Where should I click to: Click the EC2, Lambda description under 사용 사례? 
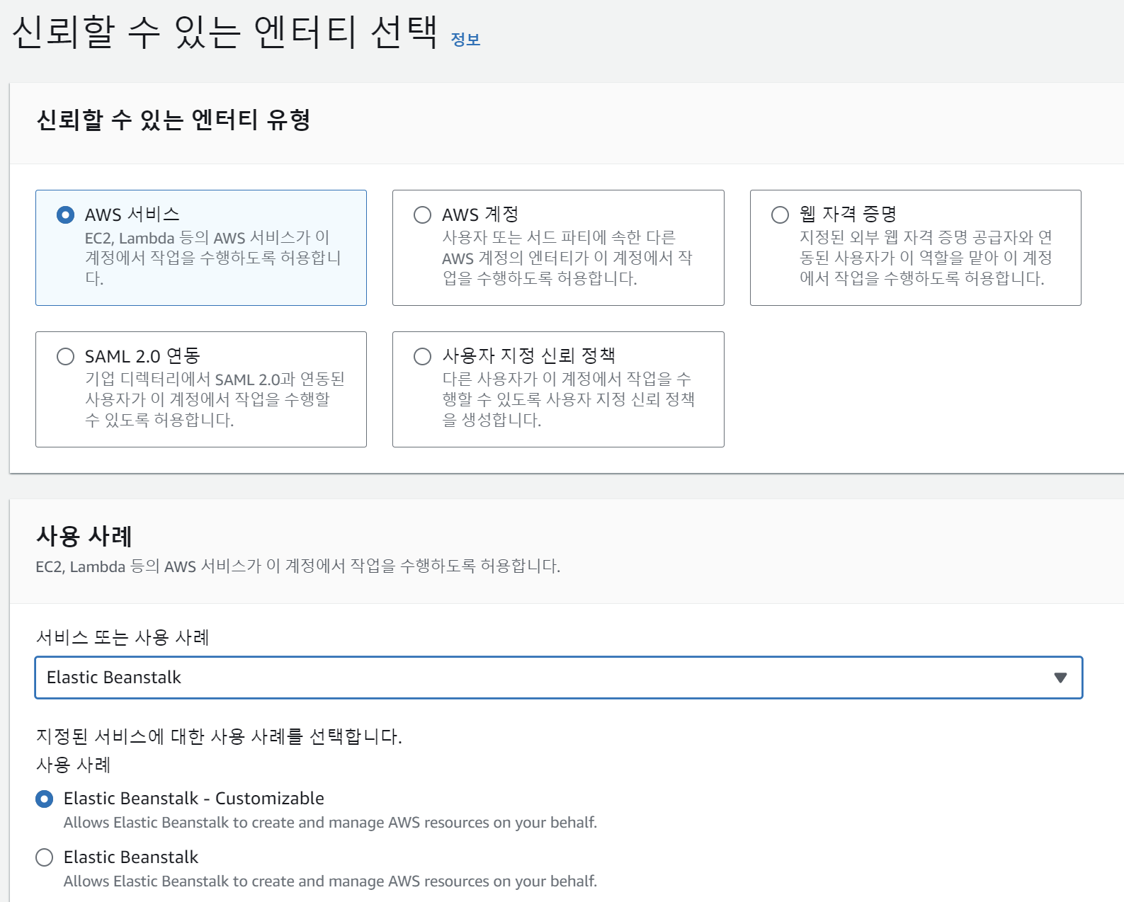tap(297, 566)
